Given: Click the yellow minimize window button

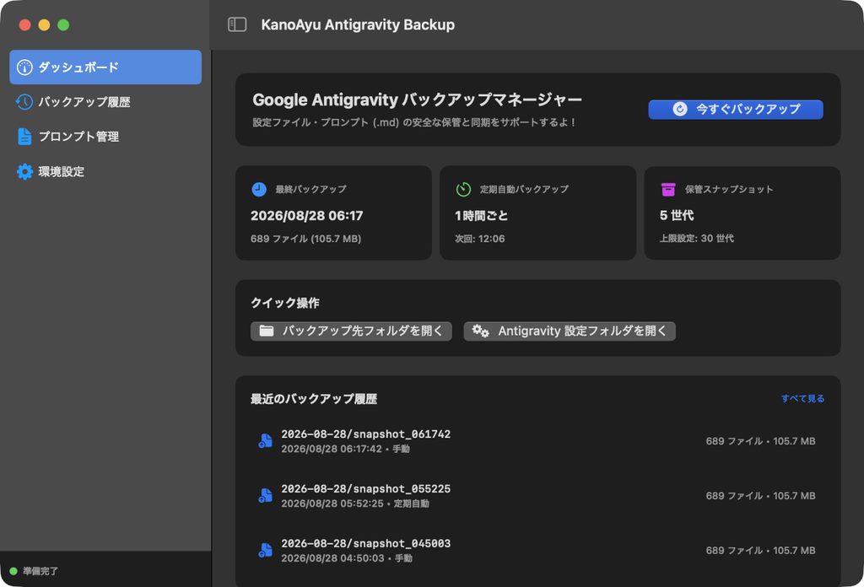Looking at the screenshot, I should pyautogui.click(x=44, y=24).
